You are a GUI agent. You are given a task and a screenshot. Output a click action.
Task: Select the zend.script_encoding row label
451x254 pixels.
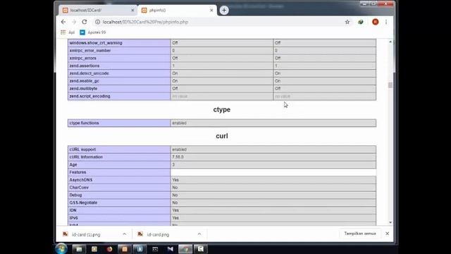coord(89,96)
